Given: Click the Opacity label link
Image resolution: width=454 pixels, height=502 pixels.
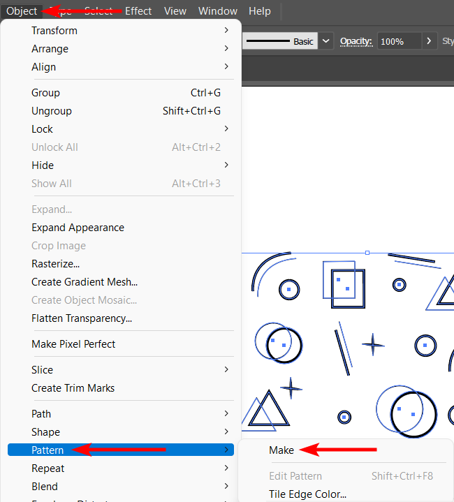Looking at the screenshot, I should [354, 41].
